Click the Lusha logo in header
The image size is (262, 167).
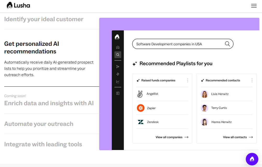tap(18, 5)
